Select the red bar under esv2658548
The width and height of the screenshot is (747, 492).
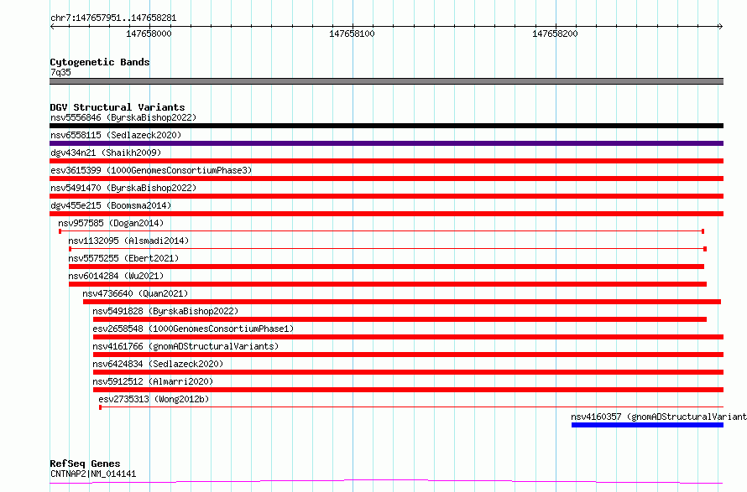(x=408, y=337)
